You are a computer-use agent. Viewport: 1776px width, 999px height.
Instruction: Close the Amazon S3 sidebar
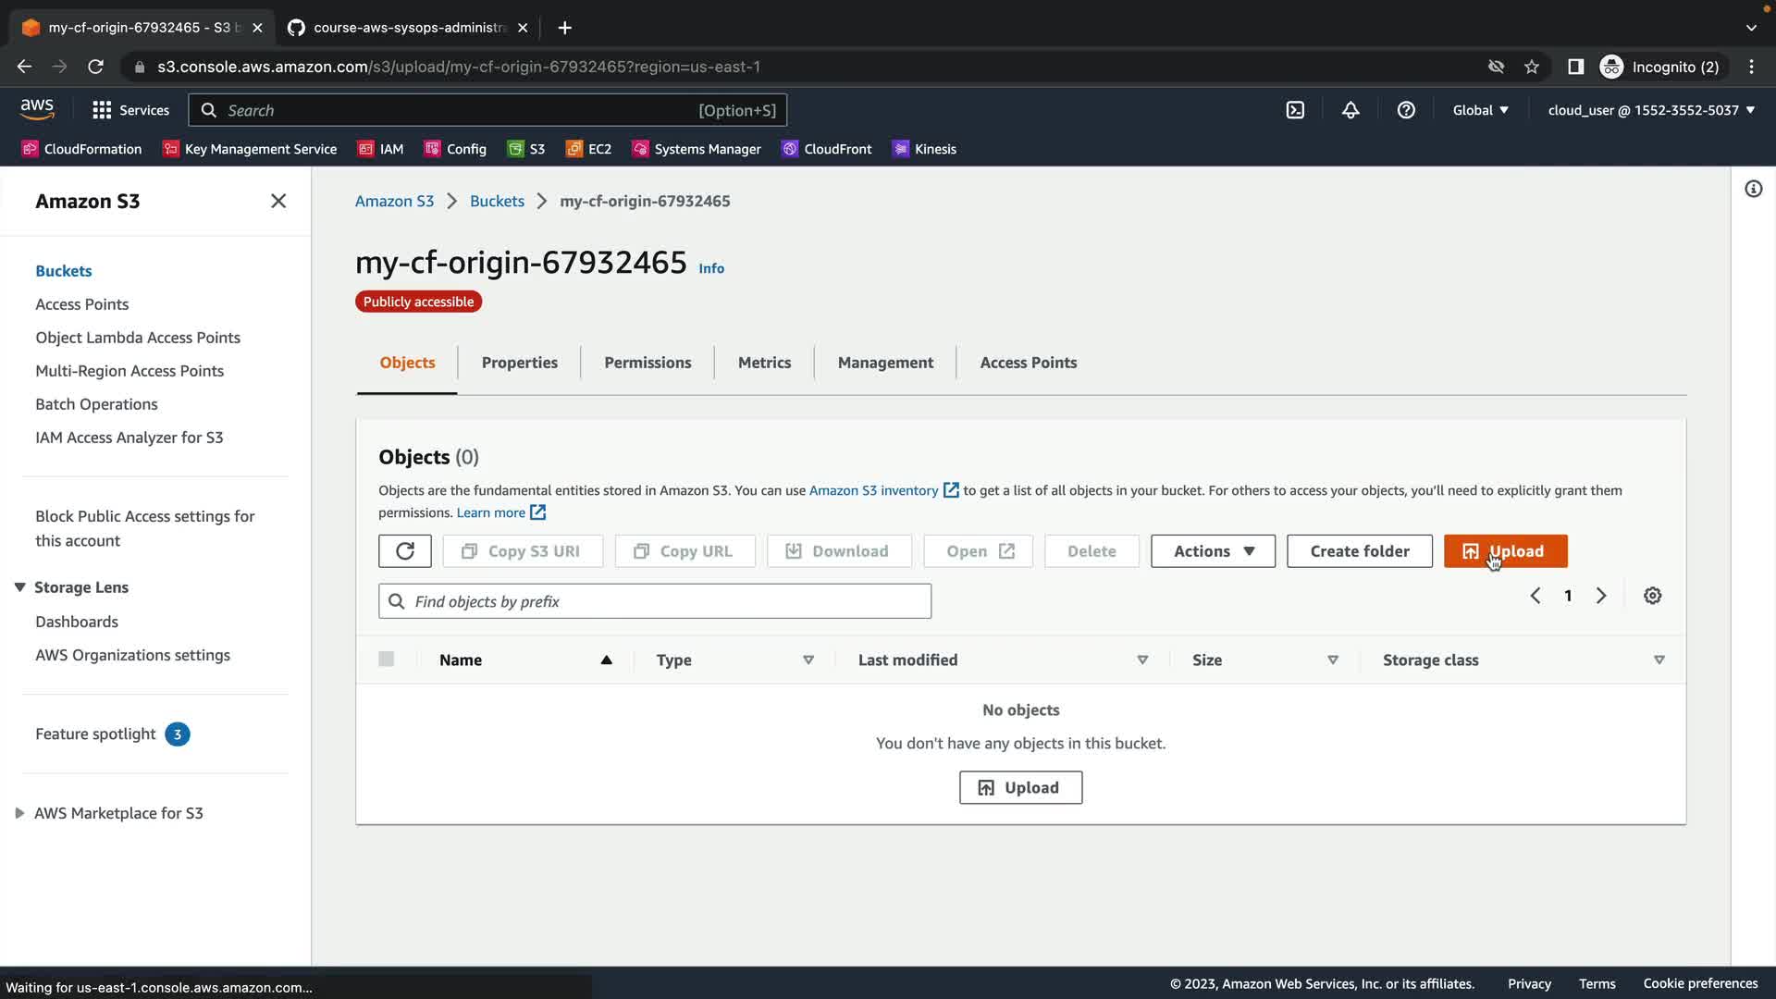277,201
